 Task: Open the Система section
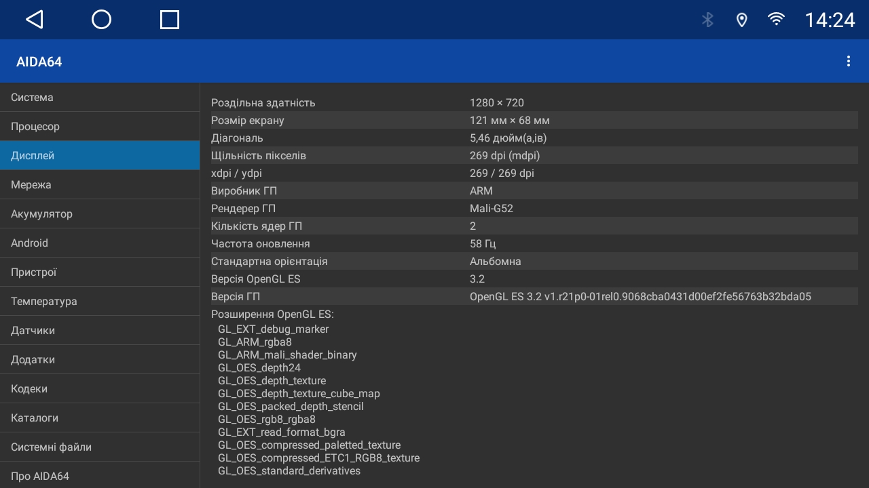click(x=100, y=98)
